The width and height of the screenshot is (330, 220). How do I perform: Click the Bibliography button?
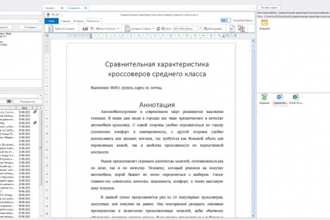click(x=213, y=28)
